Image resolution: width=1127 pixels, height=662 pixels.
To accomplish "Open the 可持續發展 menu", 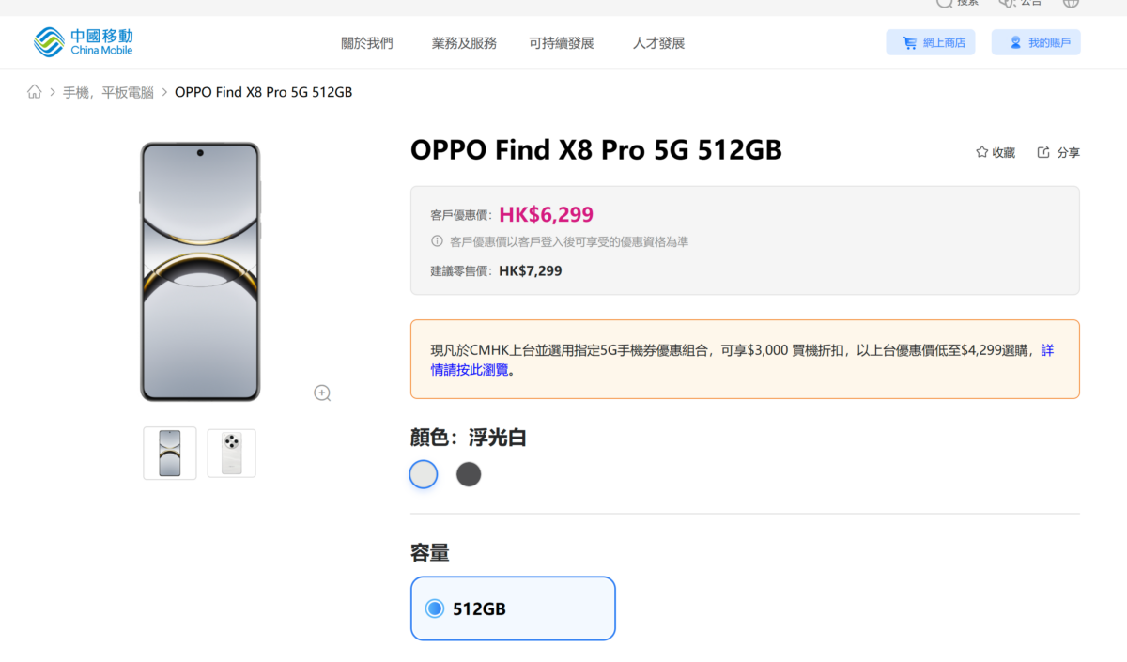I will 562,43.
